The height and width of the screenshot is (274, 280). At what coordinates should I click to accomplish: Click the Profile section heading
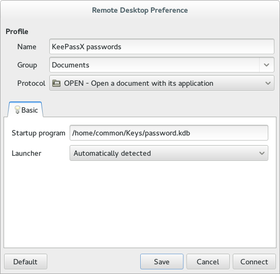(17, 31)
